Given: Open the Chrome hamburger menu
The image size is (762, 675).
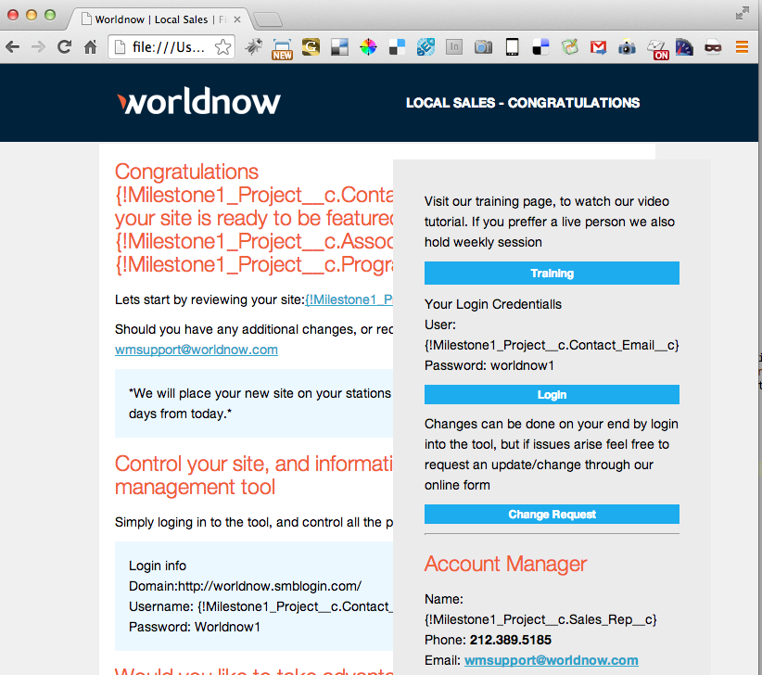Looking at the screenshot, I should pos(742,47).
